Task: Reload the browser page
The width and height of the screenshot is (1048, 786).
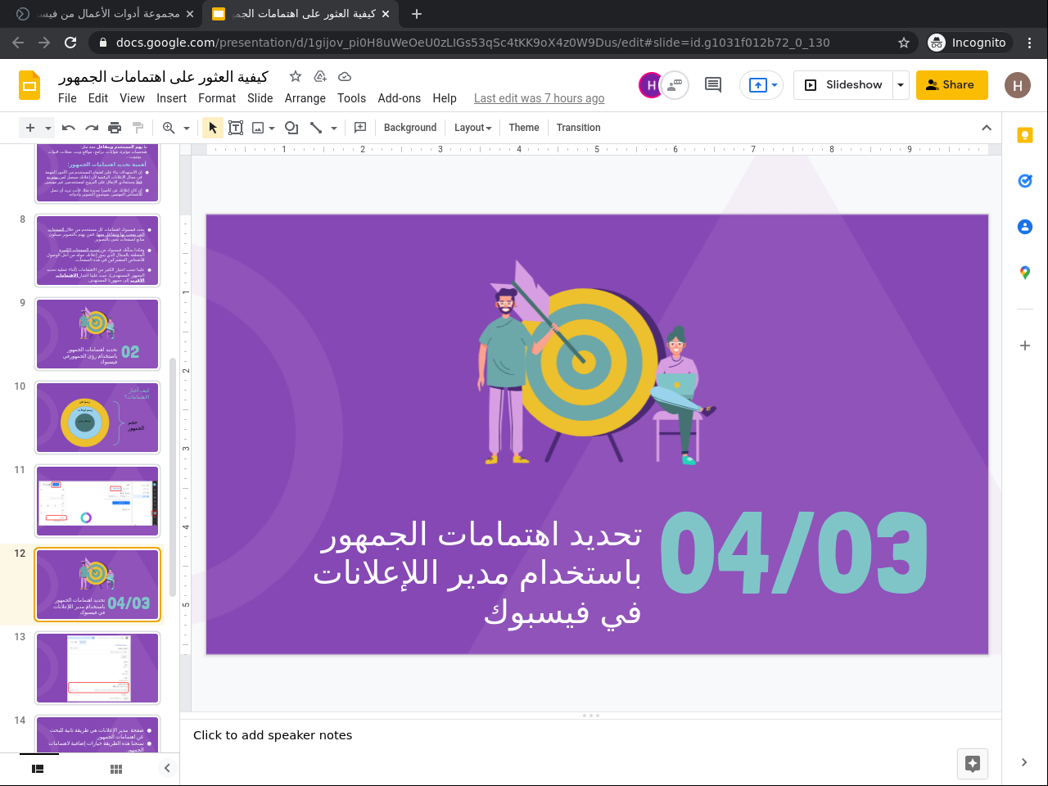Action: click(x=70, y=43)
